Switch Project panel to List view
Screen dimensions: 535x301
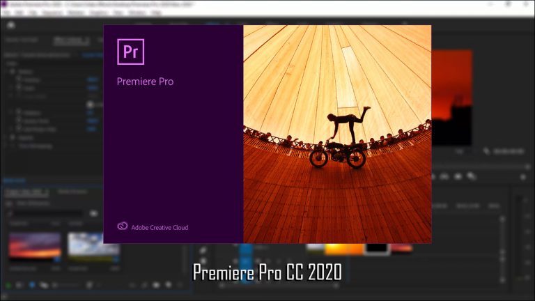19,285
